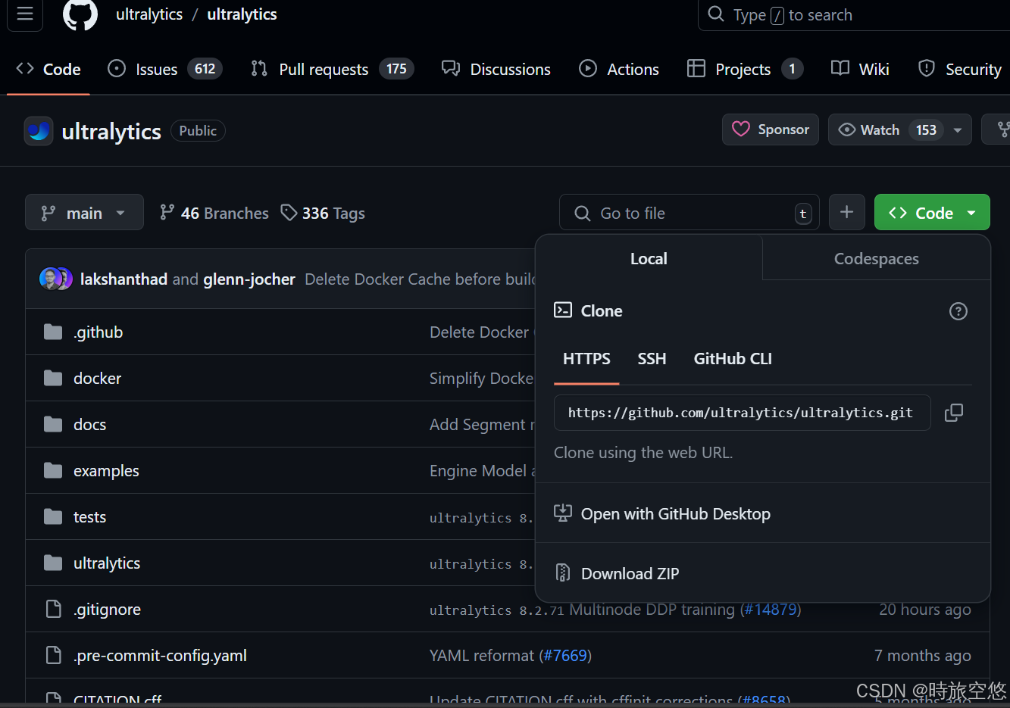Viewport: 1010px width, 708px height.
Task: Click the Clone terminal icon
Action: coord(563,310)
